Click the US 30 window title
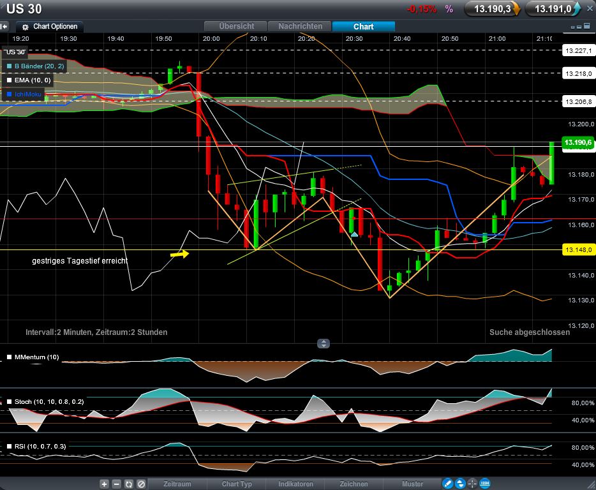Screen dimensions: 596x490 pos(24,9)
